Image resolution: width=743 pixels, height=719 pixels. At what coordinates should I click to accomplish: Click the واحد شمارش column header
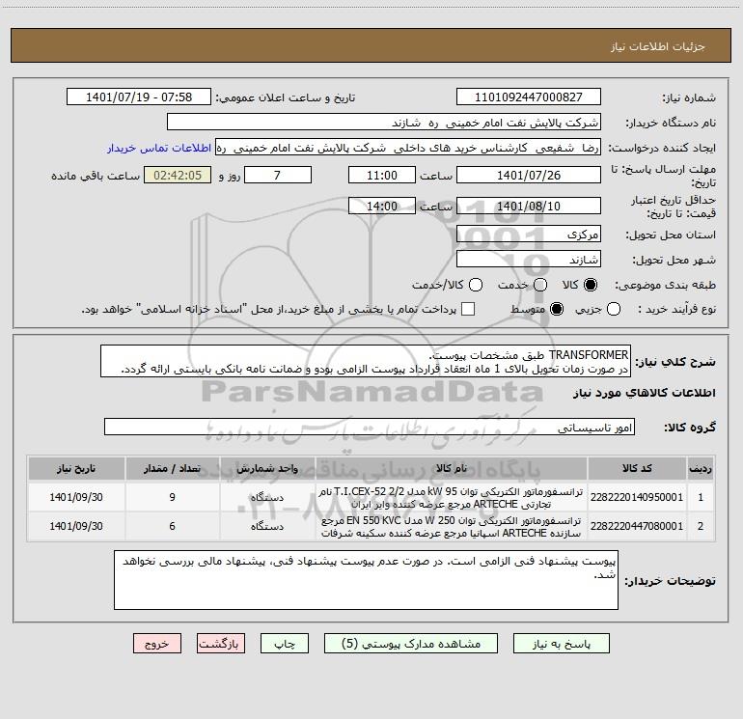click(x=267, y=468)
